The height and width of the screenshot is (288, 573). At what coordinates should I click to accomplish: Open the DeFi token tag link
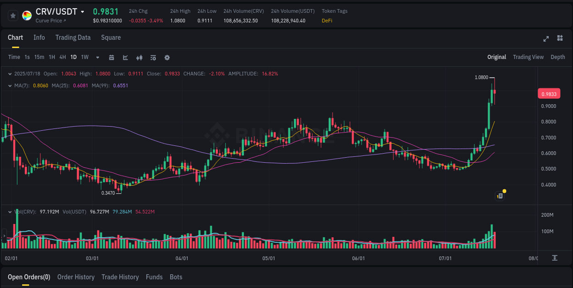click(x=327, y=21)
